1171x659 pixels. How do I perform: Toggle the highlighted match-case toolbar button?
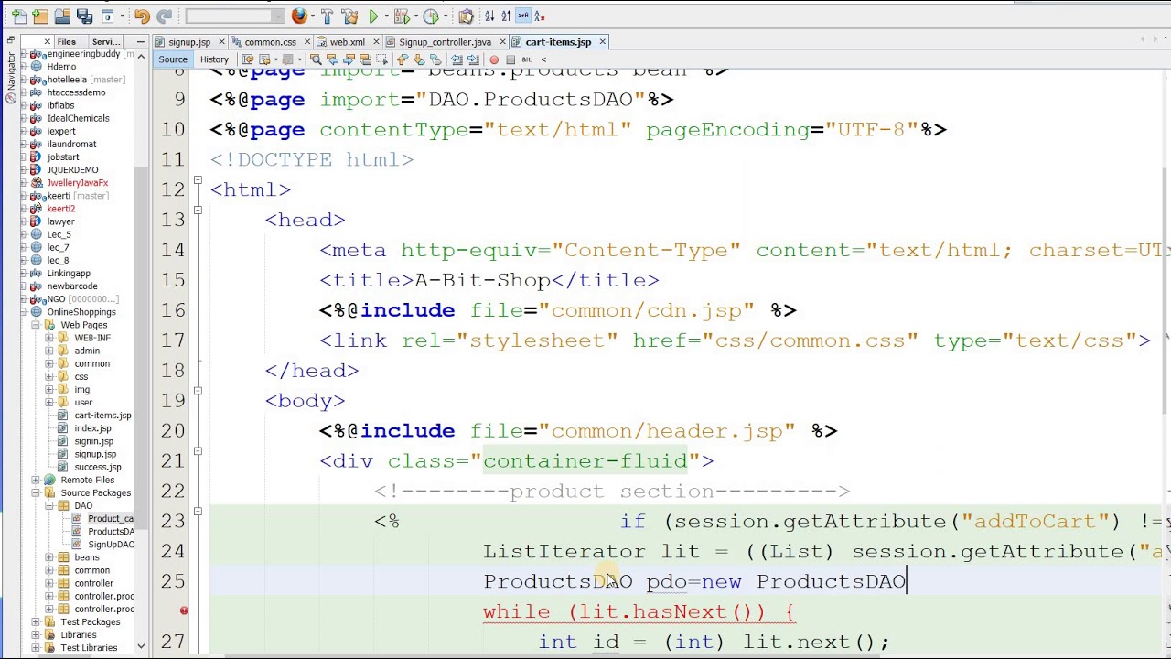[x=523, y=16]
